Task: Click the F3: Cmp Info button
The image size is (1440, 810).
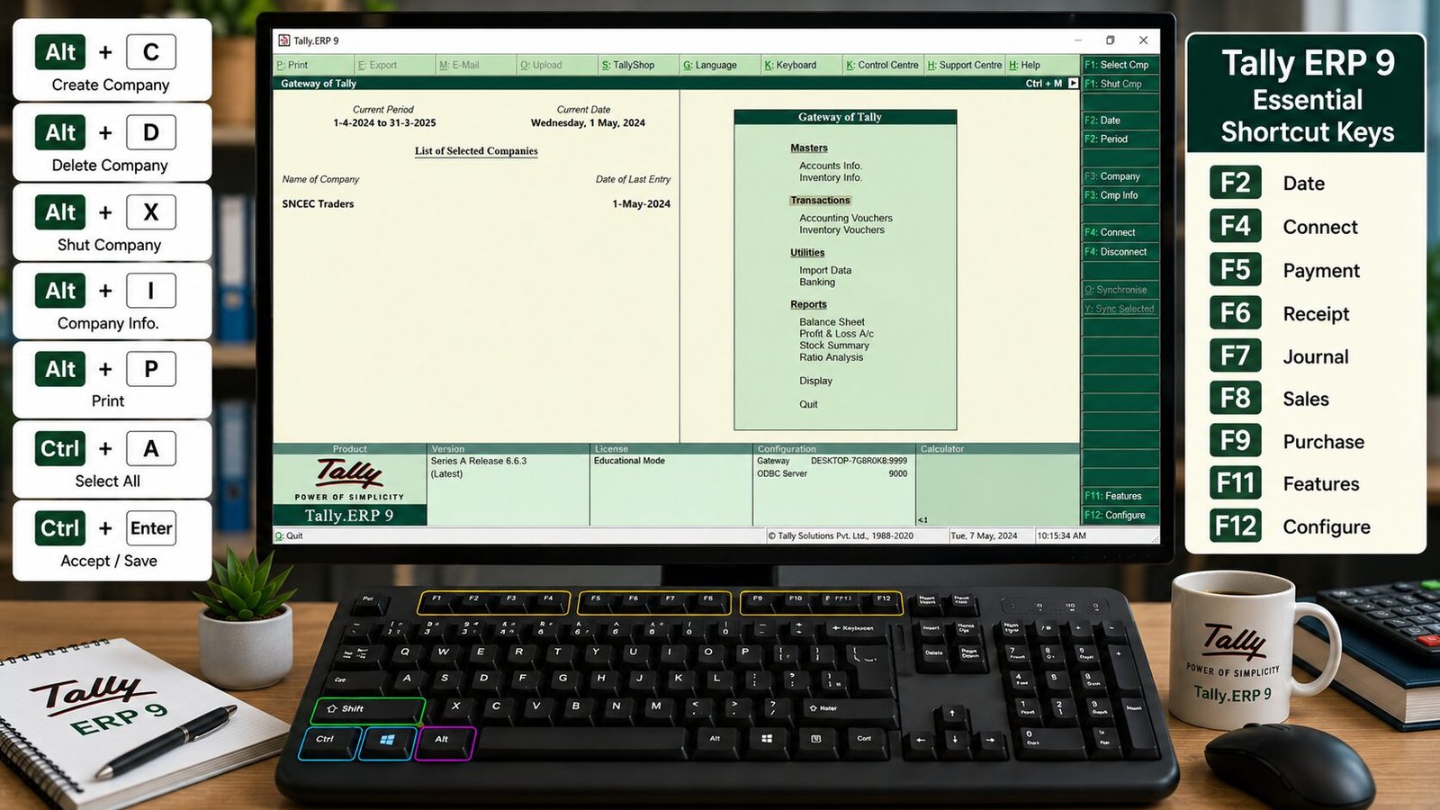Action: 1120,195
